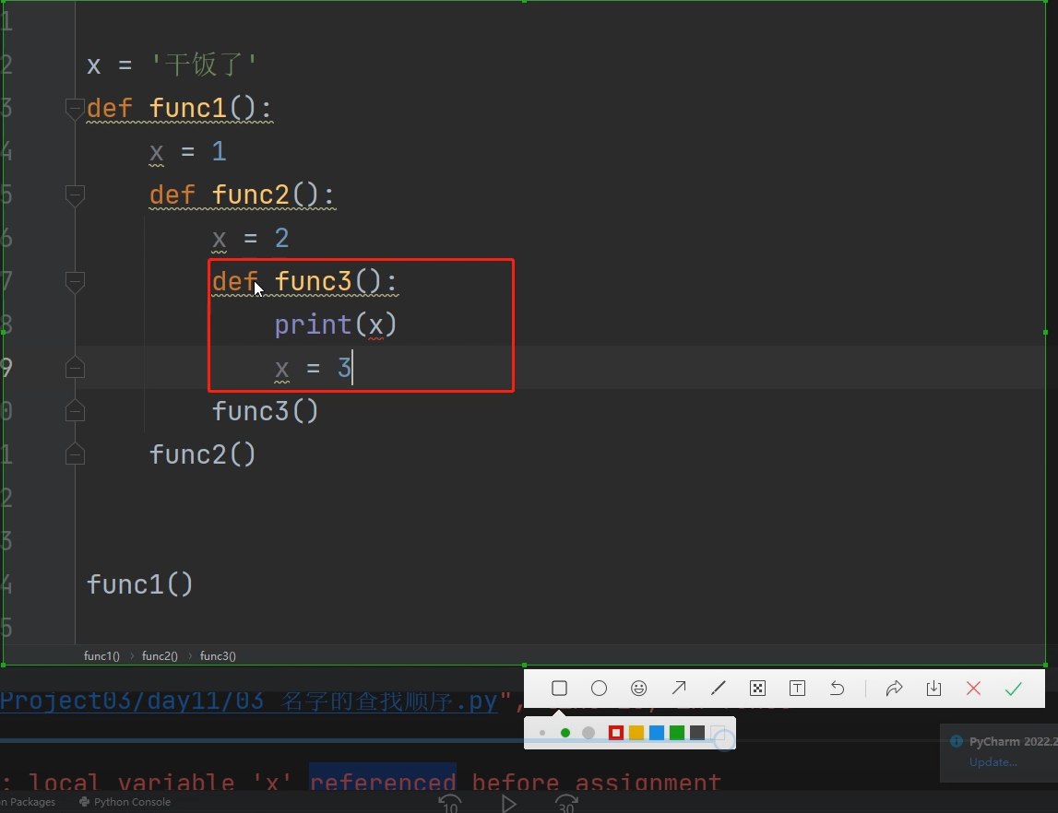Screen dimensions: 1058x813
Task: Open the Python Console tab
Action: (x=125, y=802)
